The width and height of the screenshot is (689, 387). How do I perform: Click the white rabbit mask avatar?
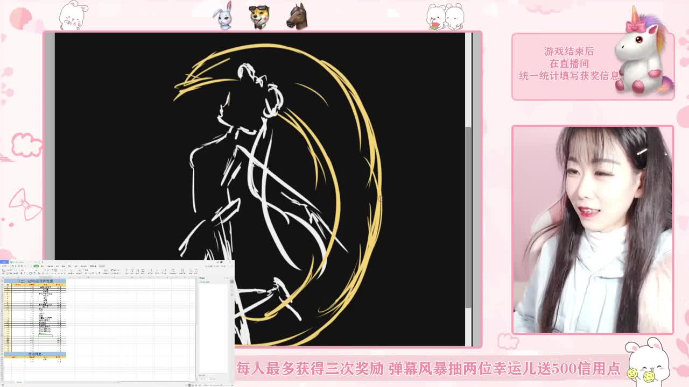pyautogui.click(x=223, y=16)
